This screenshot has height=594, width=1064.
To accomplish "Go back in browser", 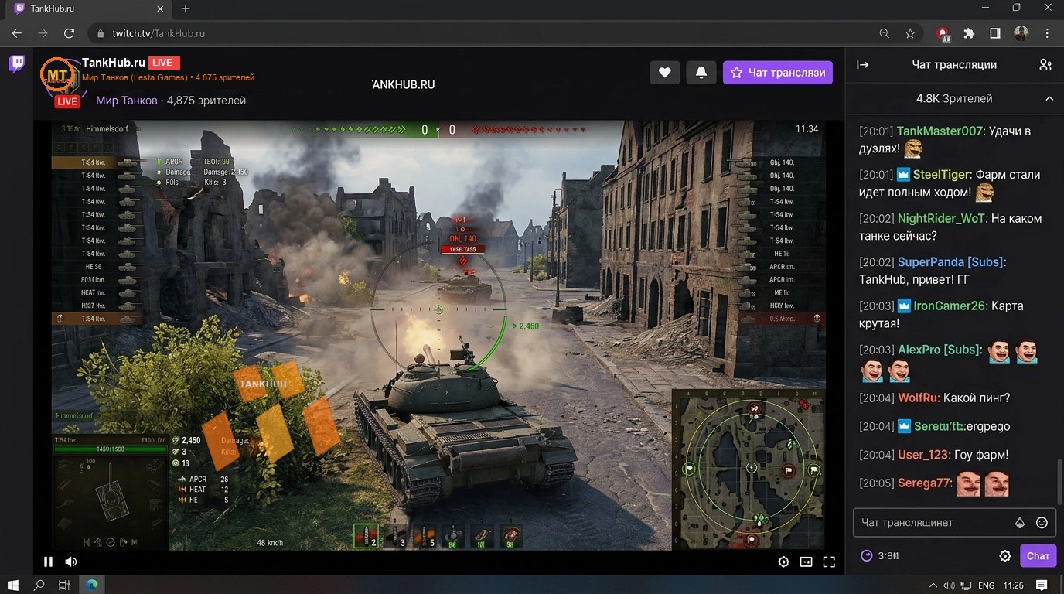I will 17,33.
